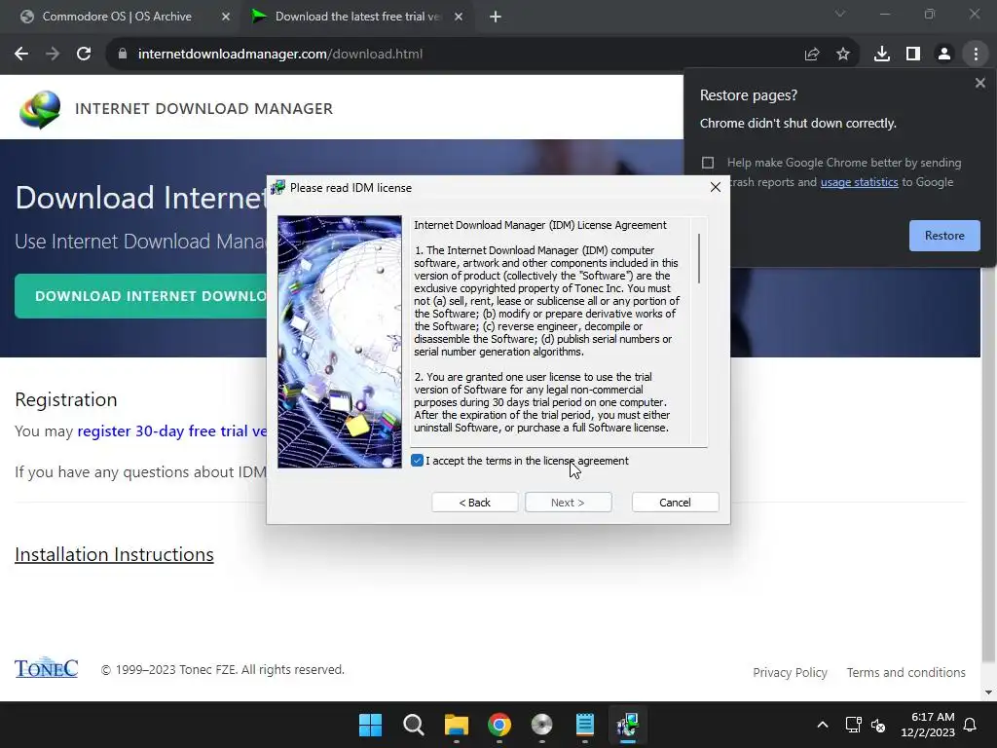
Task: Select the Download the latest free trial tab
Action: 357,17
